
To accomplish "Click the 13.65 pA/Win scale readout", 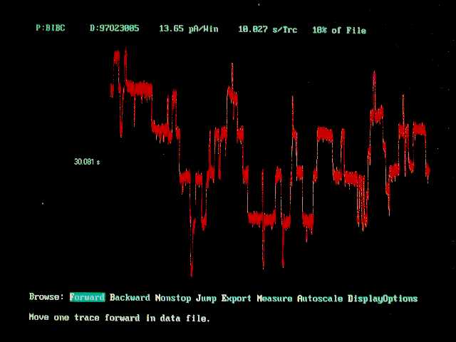I will pos(188,29).
